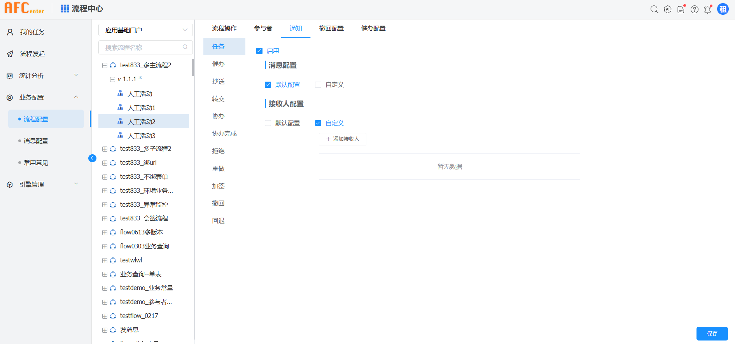Check 默认配置 under 接收人配置
735x344 pixels.
click(x=268, y=123)
